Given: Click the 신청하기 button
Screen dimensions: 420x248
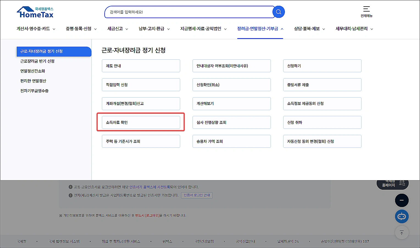Looking at the screenshot, I should click(322, 66).
